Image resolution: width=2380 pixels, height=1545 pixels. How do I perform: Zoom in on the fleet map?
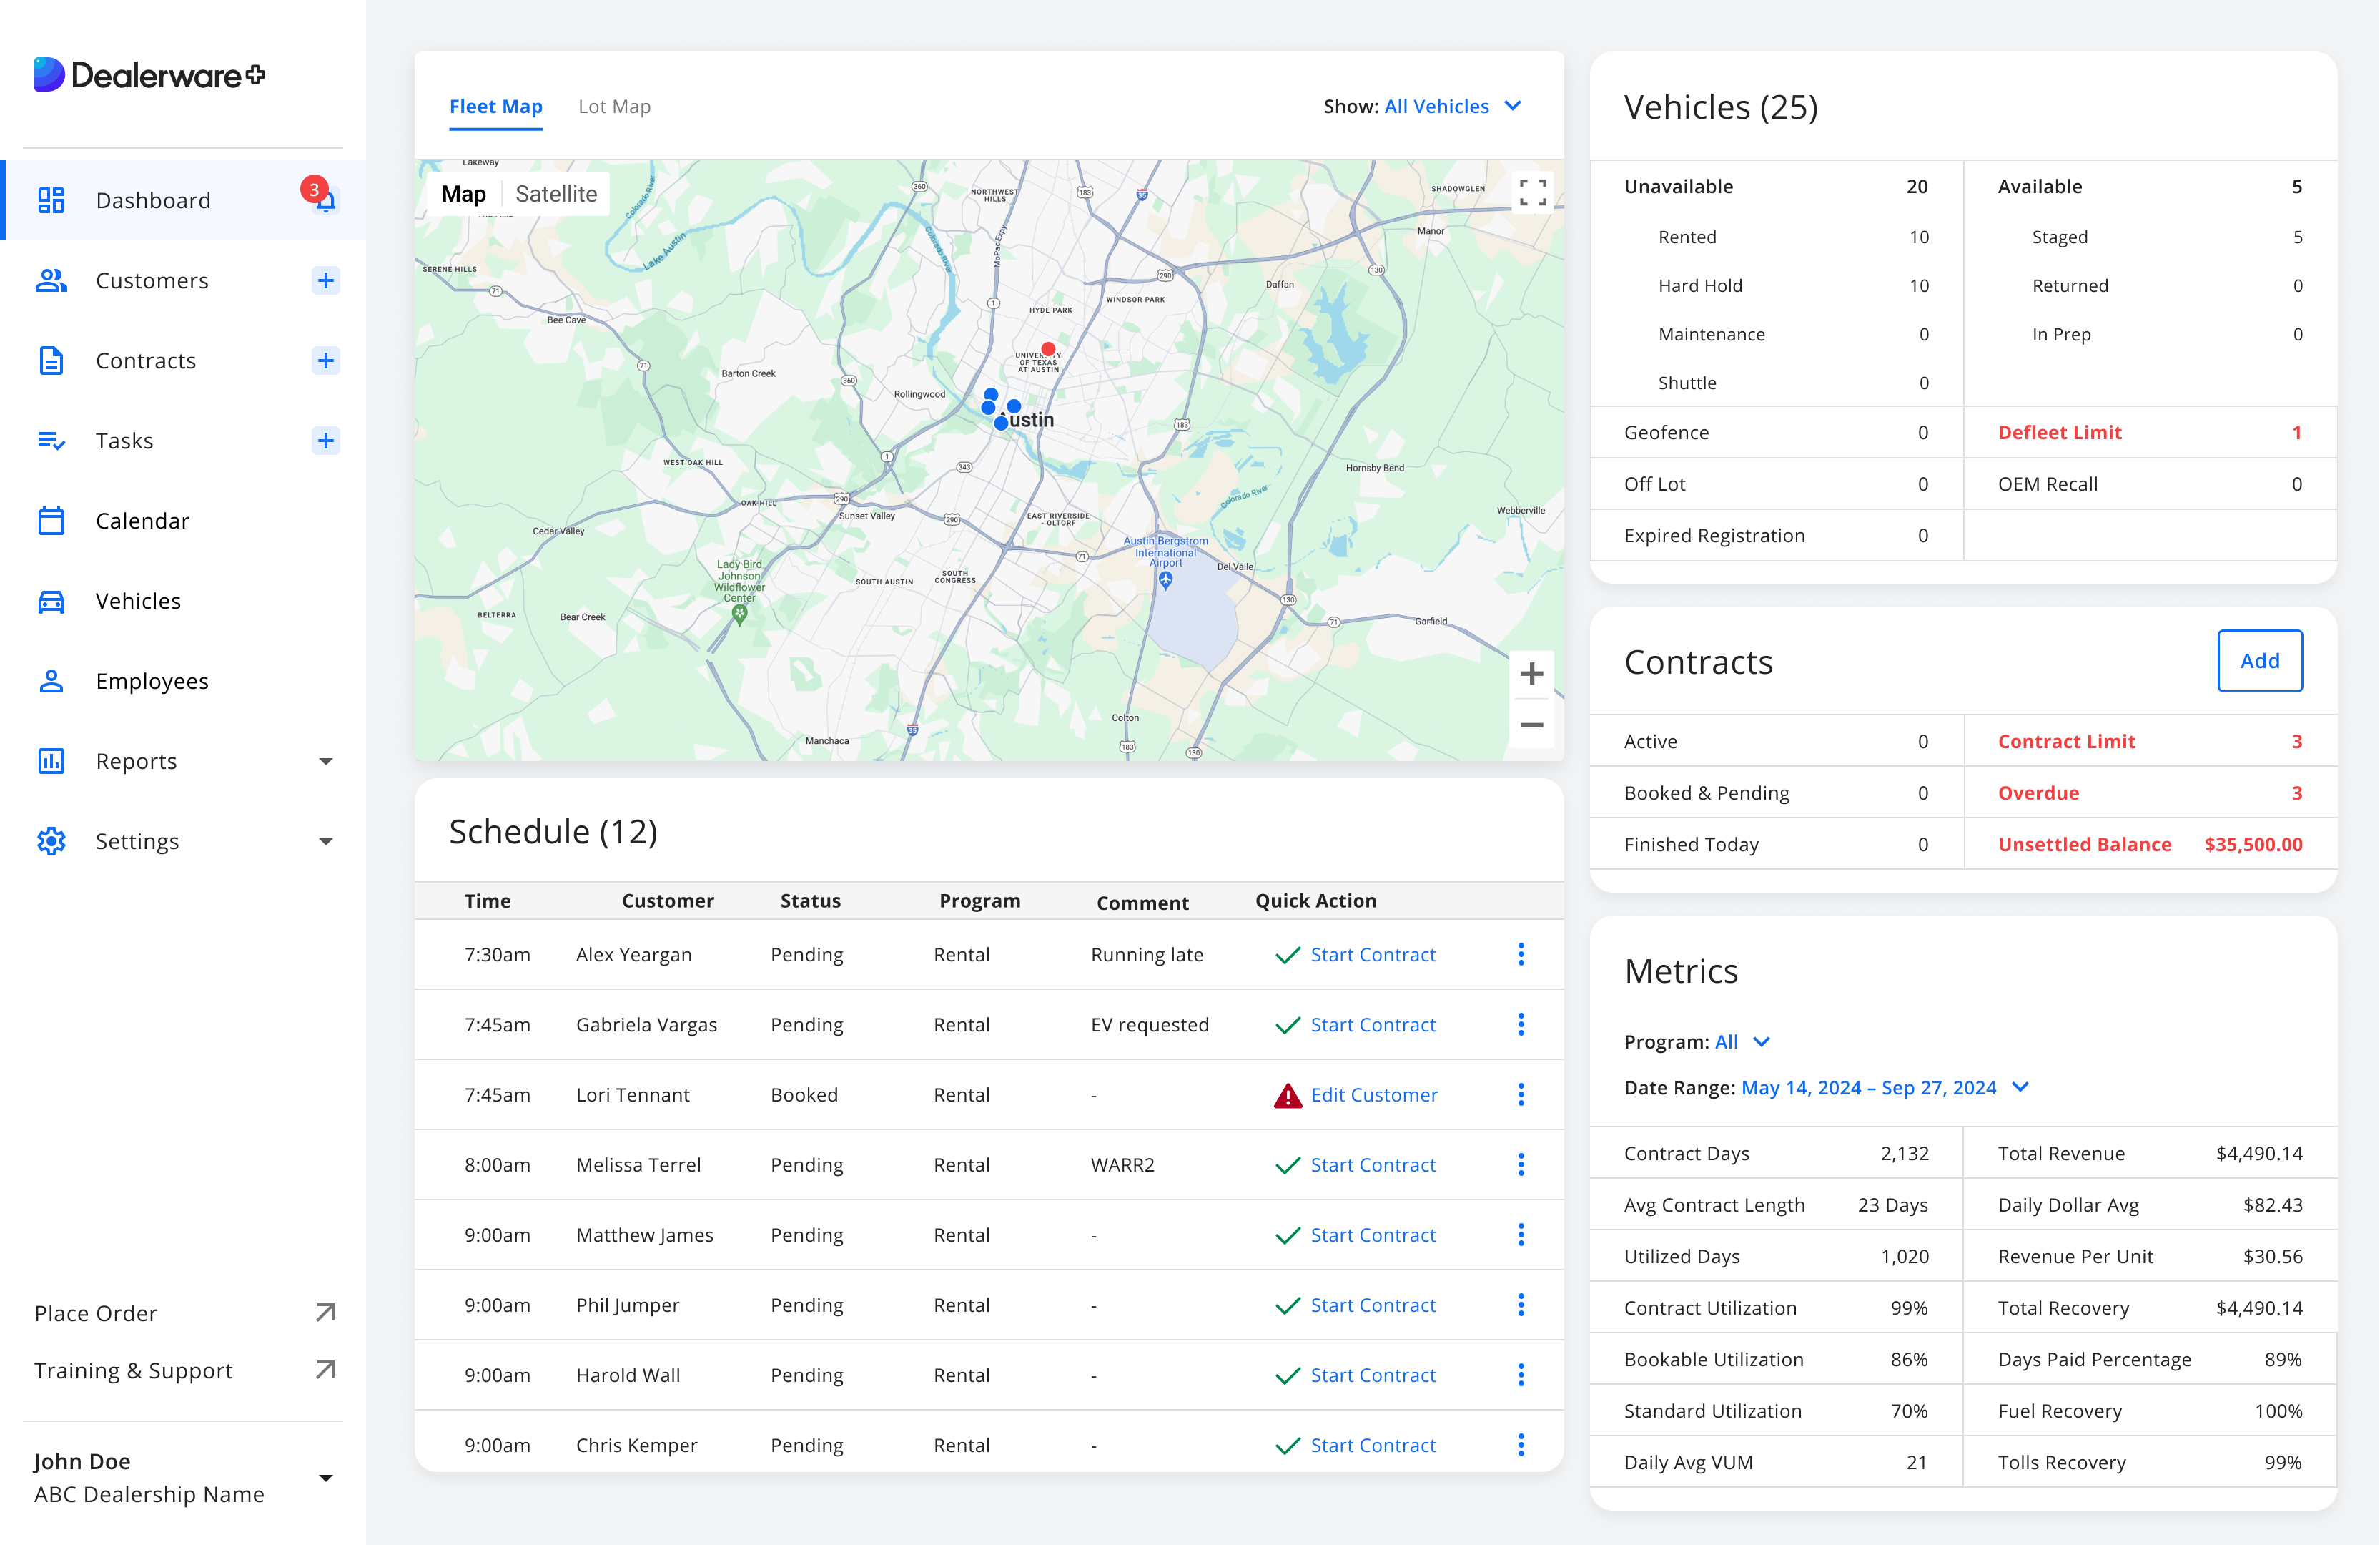pos(1531,675)
